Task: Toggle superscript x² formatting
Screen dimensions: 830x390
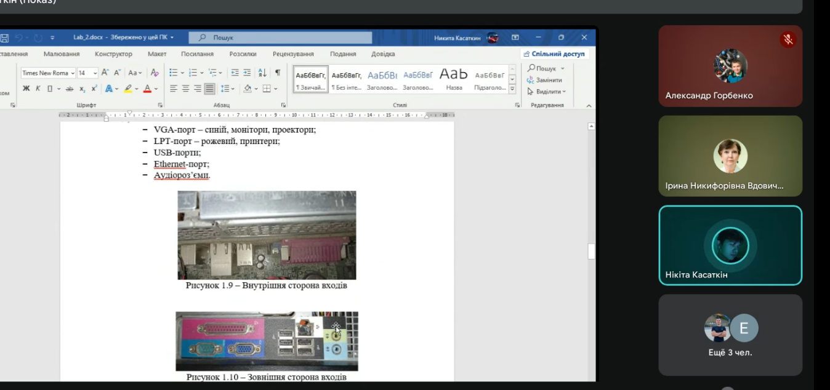Action: [94, 89]
